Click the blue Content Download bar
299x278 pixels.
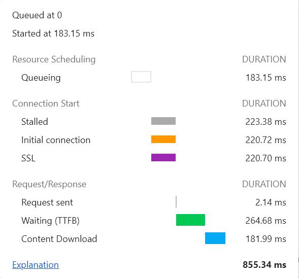(215, 238)
